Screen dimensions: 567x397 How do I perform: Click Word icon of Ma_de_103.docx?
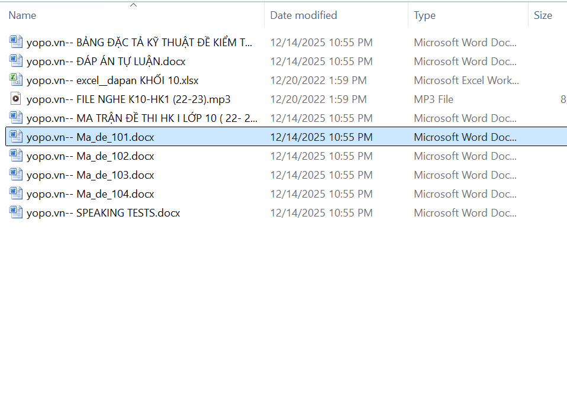point(16,175)
